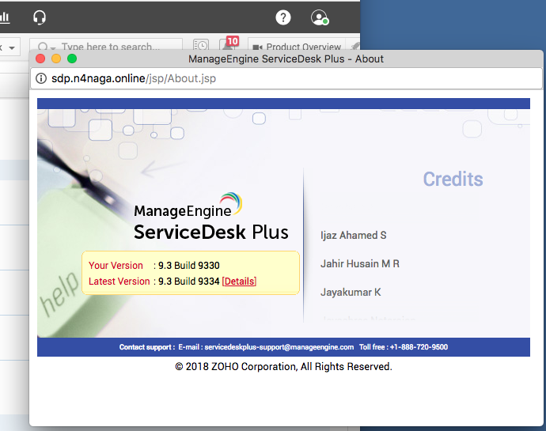Screen dimensions: 546x431
Task: Select the sdp.n4naga.online address bar URL
Action: click(134, 78)
